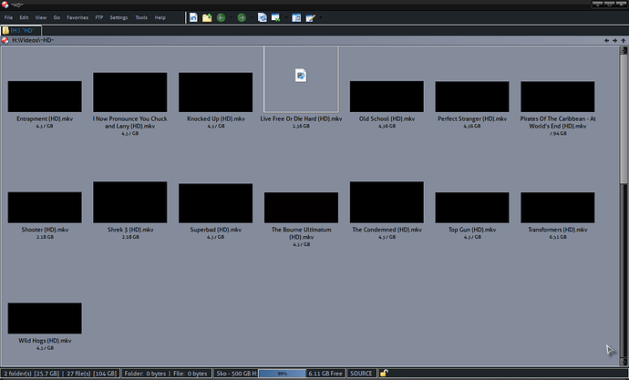Expand dropdown beside green-arrows window icon
The height and width of the screenshot is (380, 629).
pyautogui.click(x=286, y=17)
